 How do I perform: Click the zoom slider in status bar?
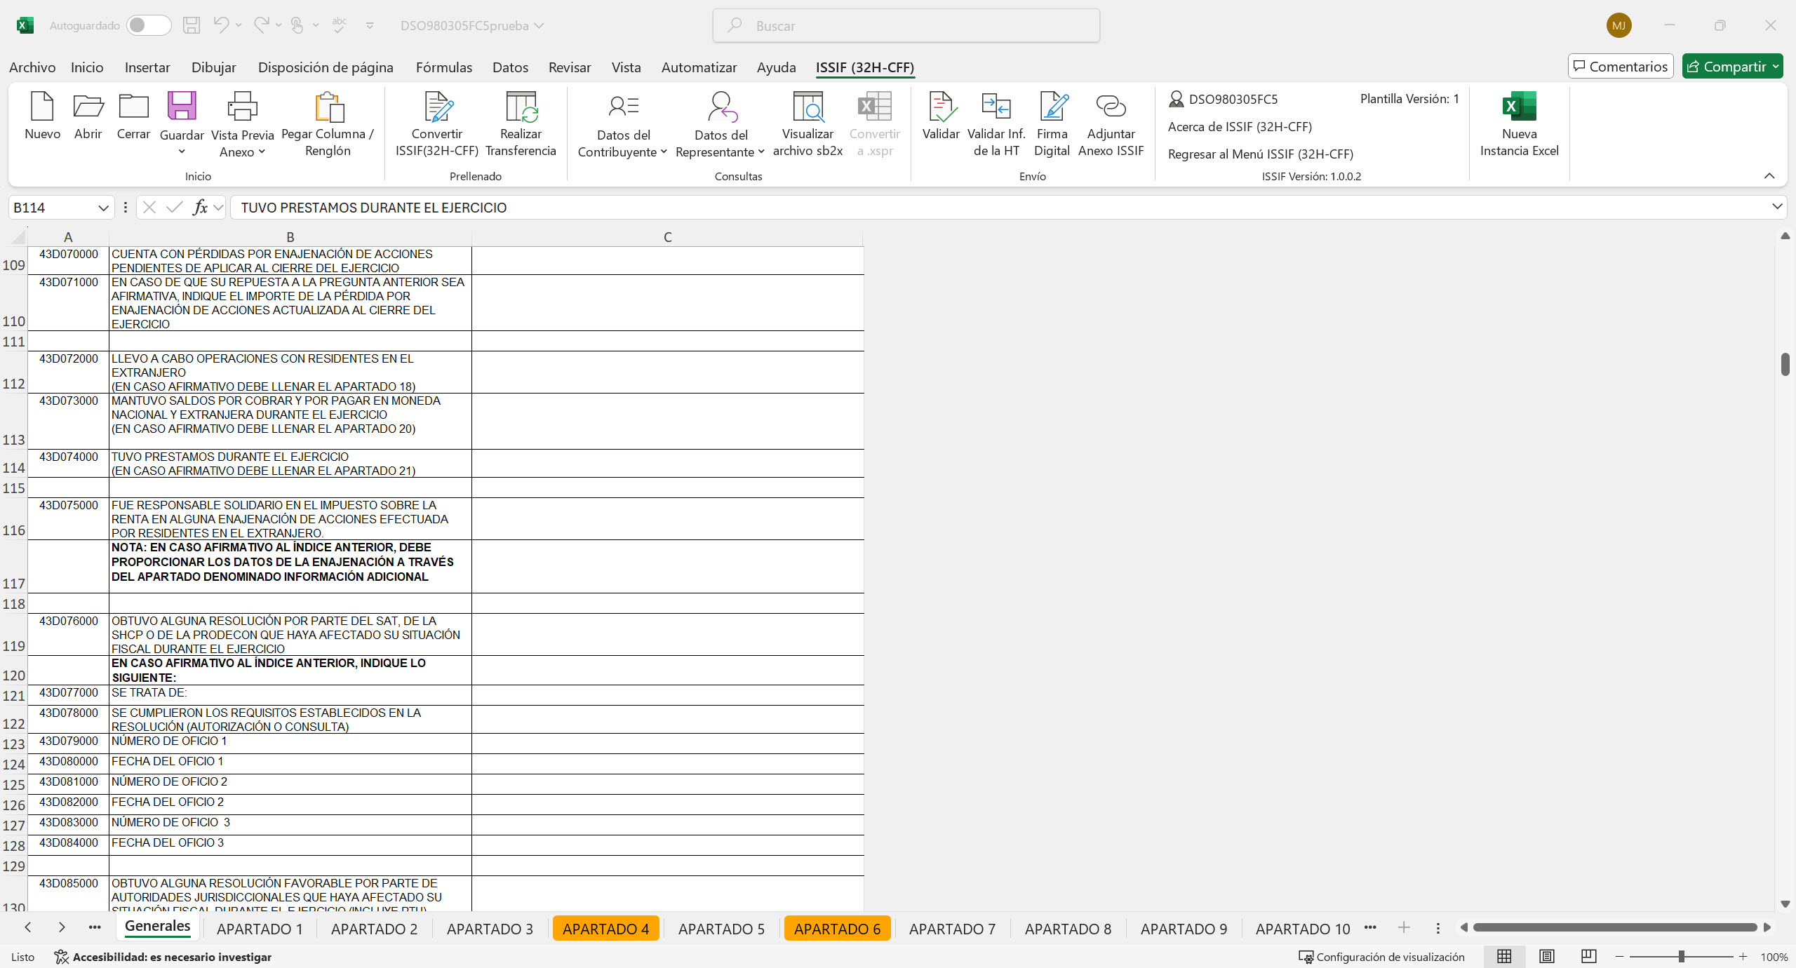[x=1681, y=957]
